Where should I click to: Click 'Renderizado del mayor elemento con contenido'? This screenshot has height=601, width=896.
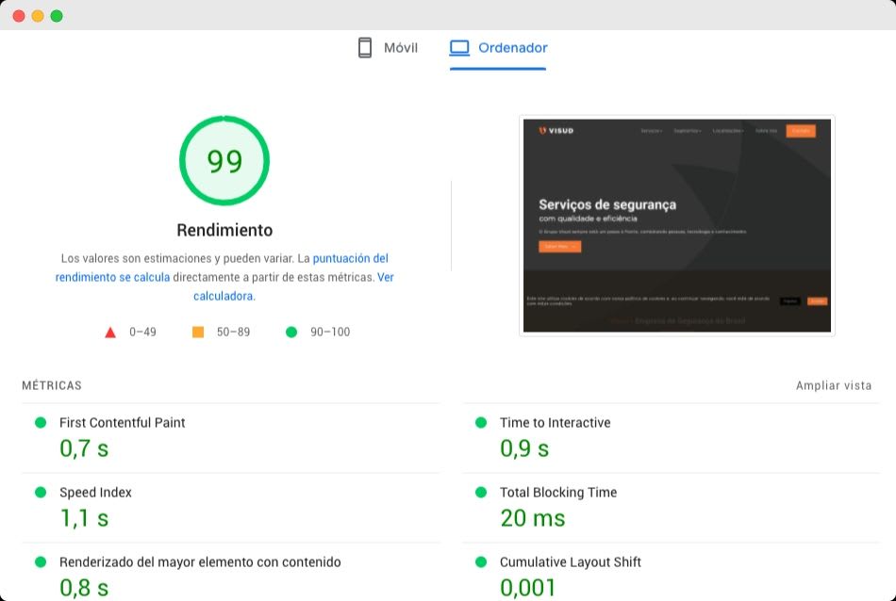tap(200, 562)
